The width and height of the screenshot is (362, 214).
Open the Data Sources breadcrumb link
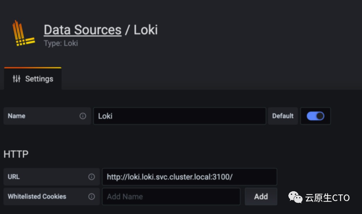82,30
